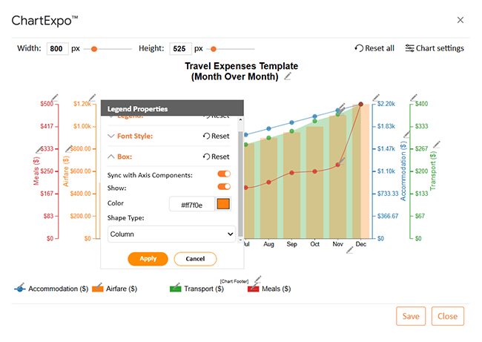Open Chart settings
Viewport: 482px width, 342px height.
[435, 48]
